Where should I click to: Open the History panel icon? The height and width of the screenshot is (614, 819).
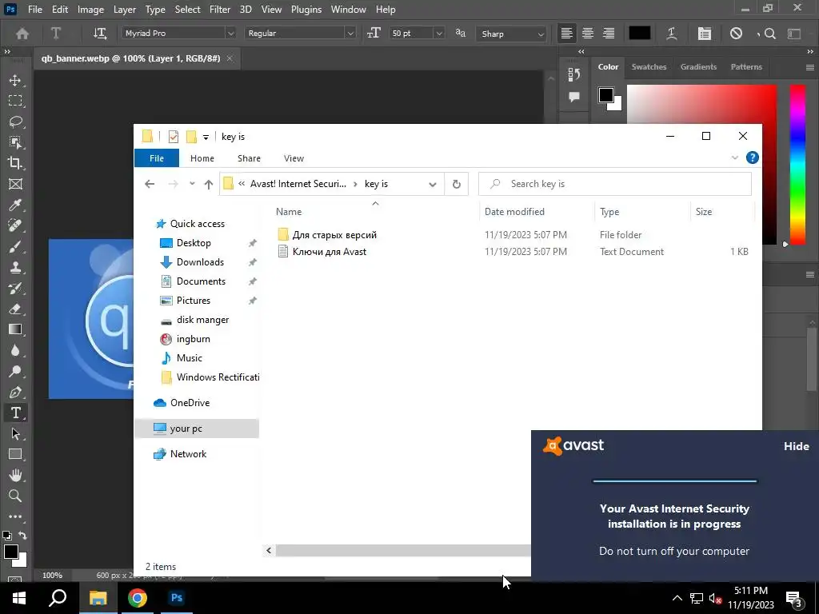click(574, 74)
